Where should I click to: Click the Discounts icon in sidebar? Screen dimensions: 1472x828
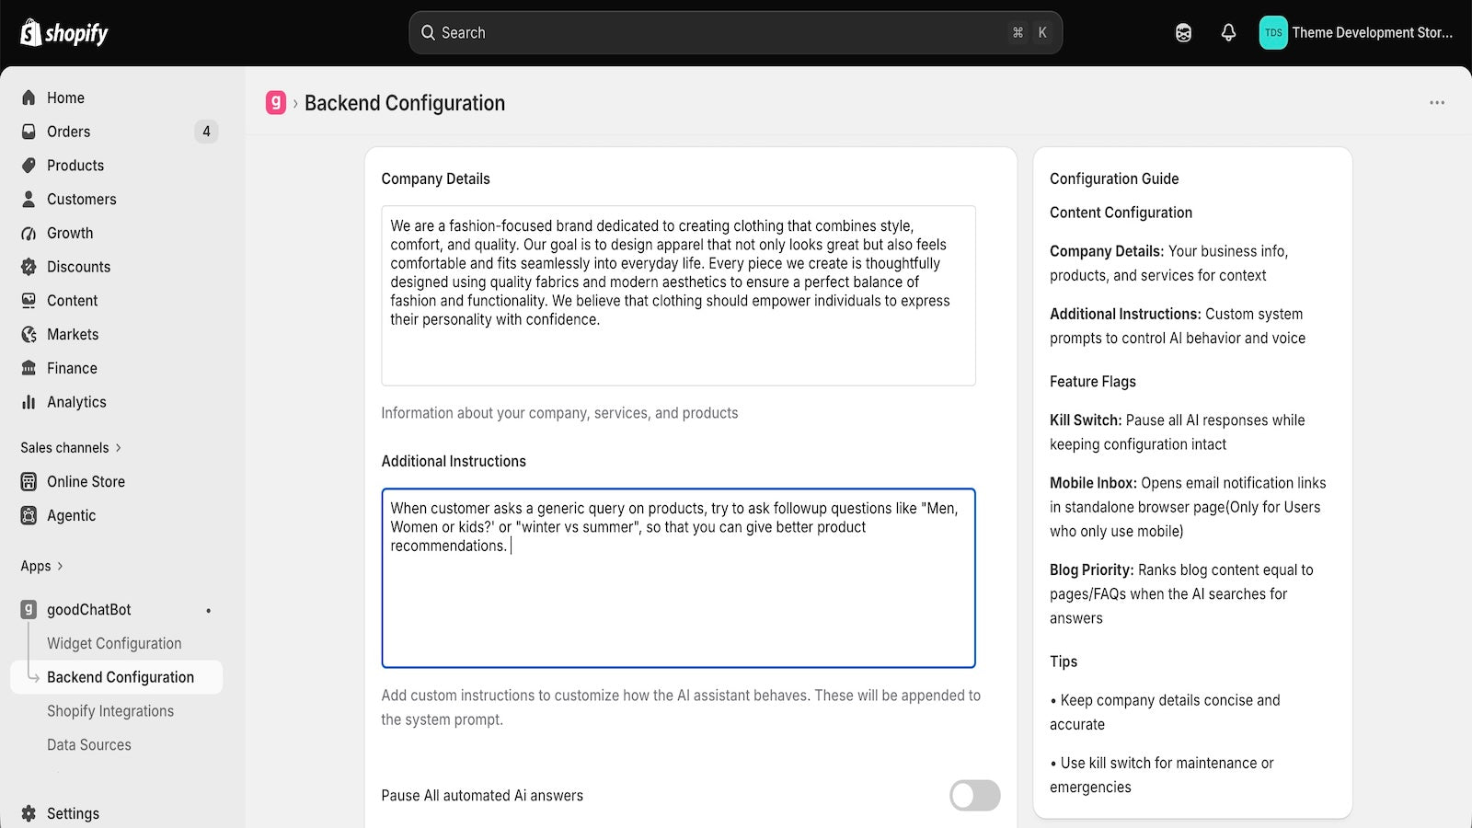tap(29, 267)
